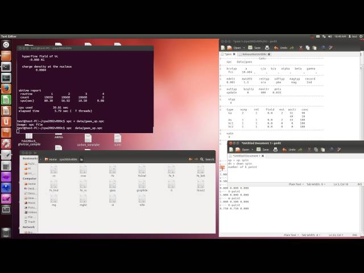Click Save in the Untitled Document 1 toolbar
This screenshot has height=273, width=364.
click(264, 150)
